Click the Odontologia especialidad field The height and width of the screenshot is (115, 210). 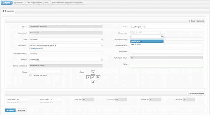point(66,33)
